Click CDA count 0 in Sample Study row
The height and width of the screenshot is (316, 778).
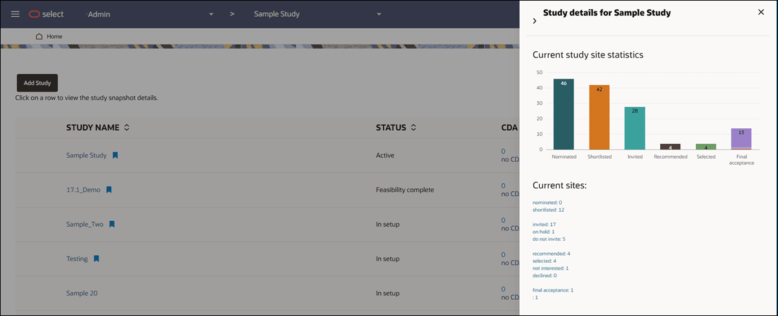(504, 152)
